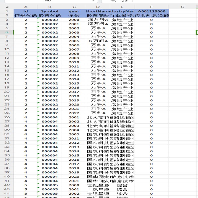Image resolution: width=198 pixels, height=198 pixels.
Task: Click '深万科A' in row 4
Action: [x=98, y=24]
